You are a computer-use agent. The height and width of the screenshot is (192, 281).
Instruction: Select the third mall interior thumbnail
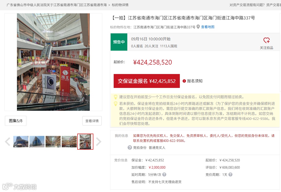click(x=53, y=142)
